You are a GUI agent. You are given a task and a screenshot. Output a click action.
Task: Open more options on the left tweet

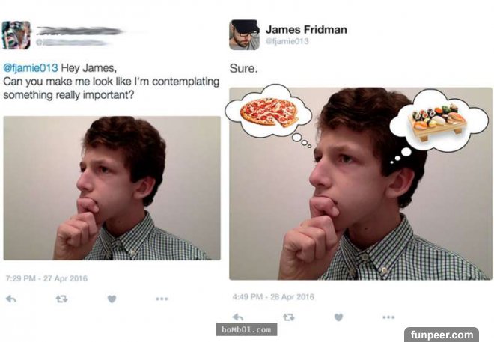click(162, 298)
